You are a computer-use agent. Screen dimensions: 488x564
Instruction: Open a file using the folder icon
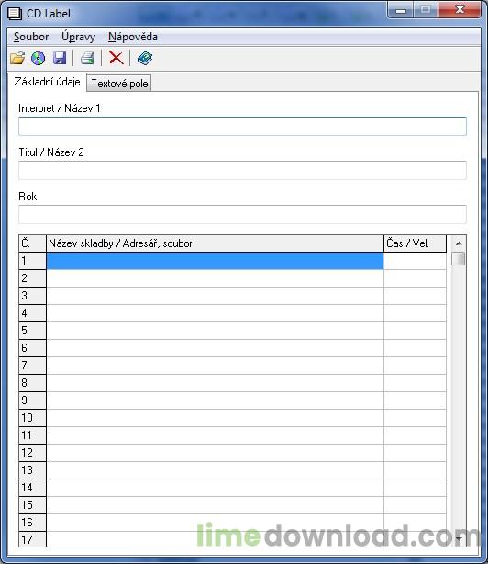tap(17, 58)
